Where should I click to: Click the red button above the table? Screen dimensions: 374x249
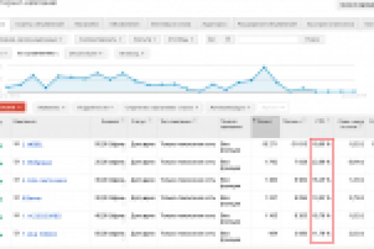[x=12, y=107]
